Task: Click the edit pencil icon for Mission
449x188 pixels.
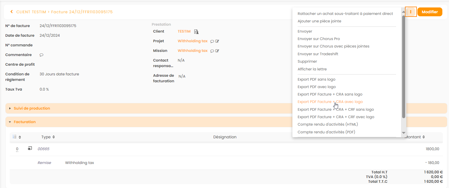Action: 217,51
